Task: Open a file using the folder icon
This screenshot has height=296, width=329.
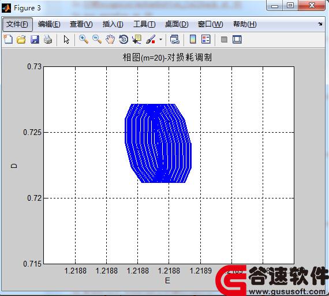Action: [x=21, y=39]
